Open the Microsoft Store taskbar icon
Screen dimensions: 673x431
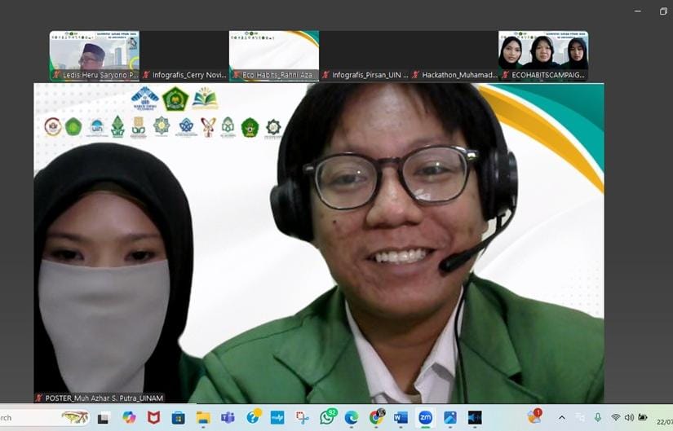click(178, 418)
